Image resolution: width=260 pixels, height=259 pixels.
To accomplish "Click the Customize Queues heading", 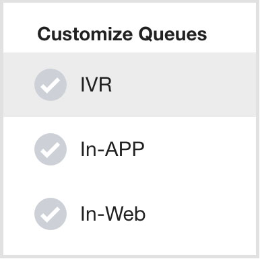I will (122, 34).
